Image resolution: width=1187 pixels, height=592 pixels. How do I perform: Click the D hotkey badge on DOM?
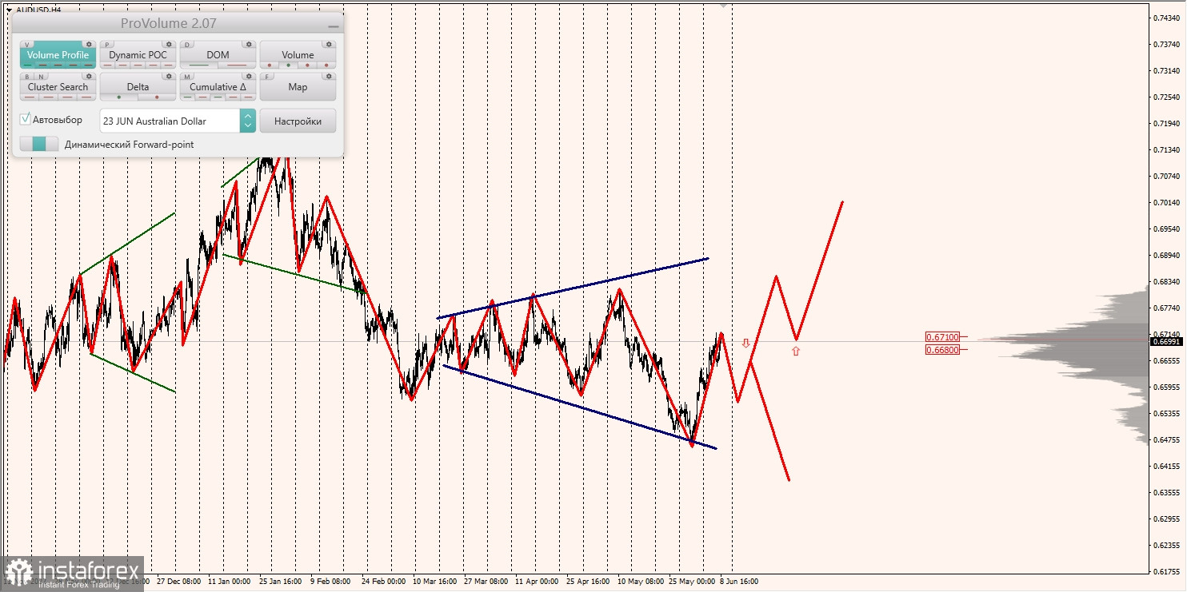click(187, 45)
